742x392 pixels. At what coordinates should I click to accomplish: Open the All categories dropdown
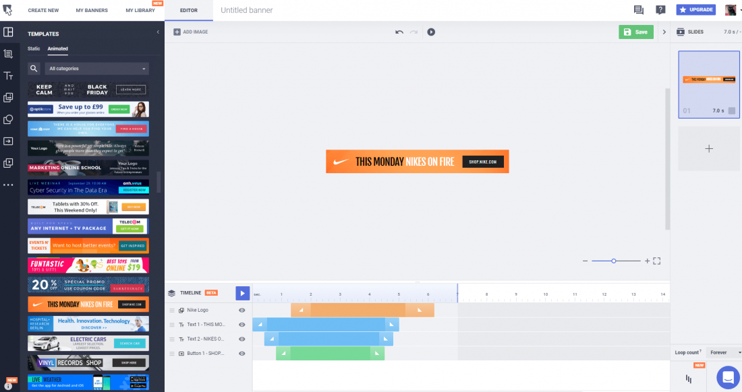pyautogui.click(x=97, y=69)
